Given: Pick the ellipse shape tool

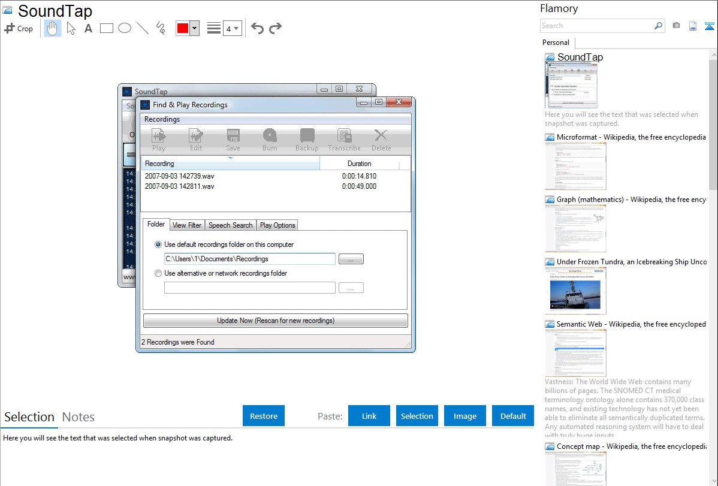Looking at the screenshot, I should (x=125, y=28).
